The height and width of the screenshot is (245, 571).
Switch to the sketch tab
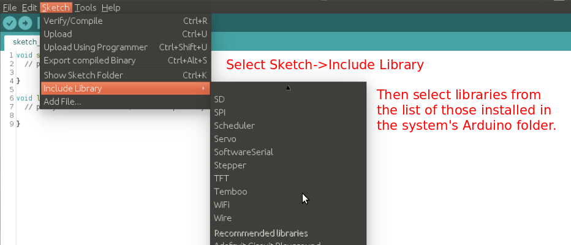coord(25,42)
